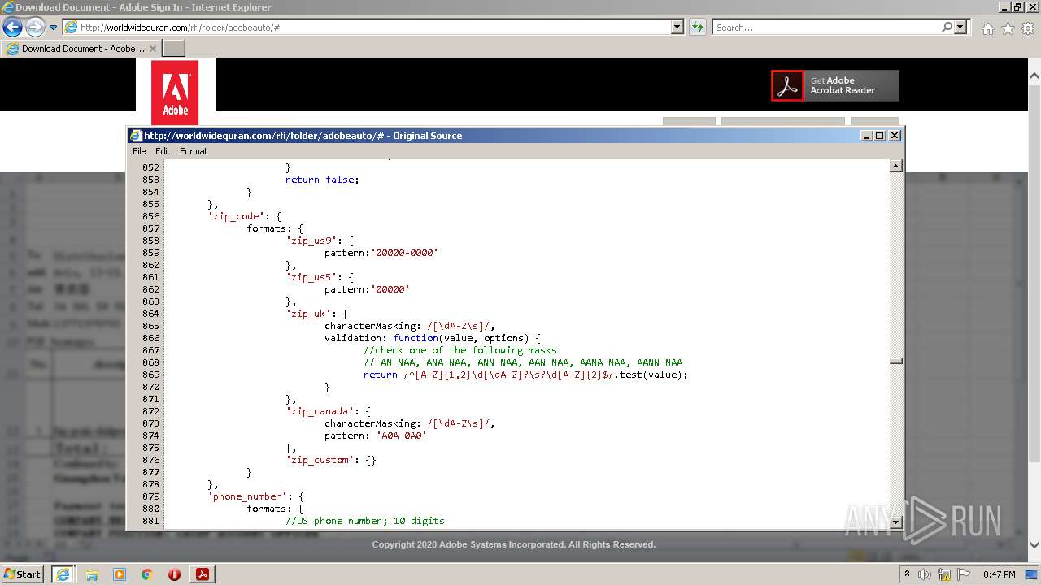
Task: Click the 8:47 PM clock
Action: pos(999,574)
